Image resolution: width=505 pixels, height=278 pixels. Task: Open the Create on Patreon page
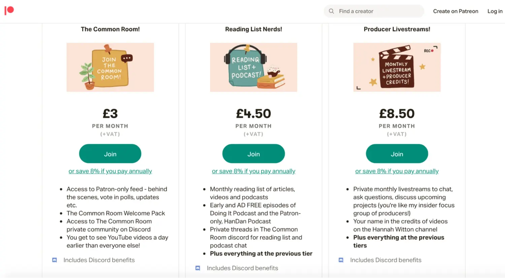click(456, 11)
